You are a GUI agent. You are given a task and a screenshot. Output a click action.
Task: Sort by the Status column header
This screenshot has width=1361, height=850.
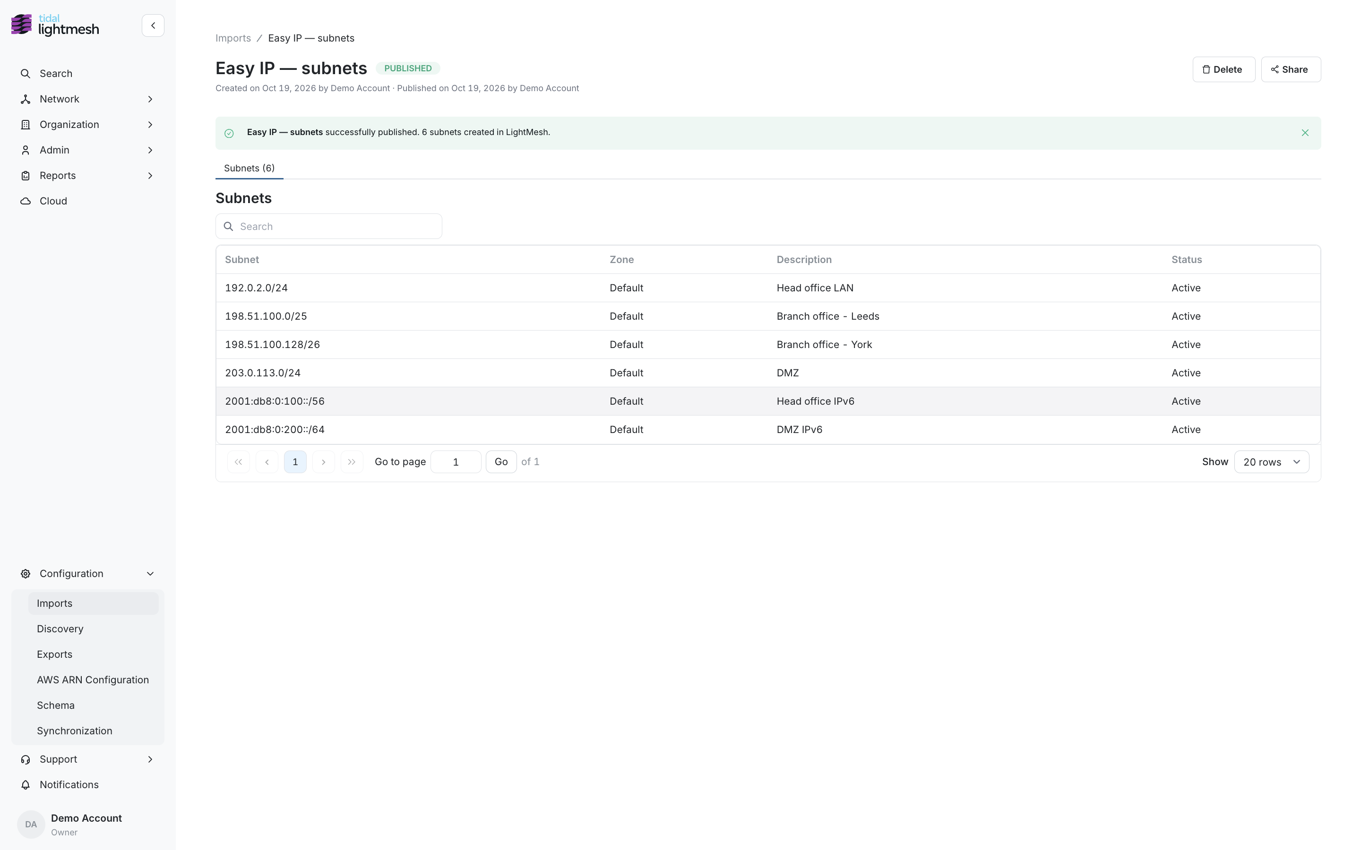1187,259
